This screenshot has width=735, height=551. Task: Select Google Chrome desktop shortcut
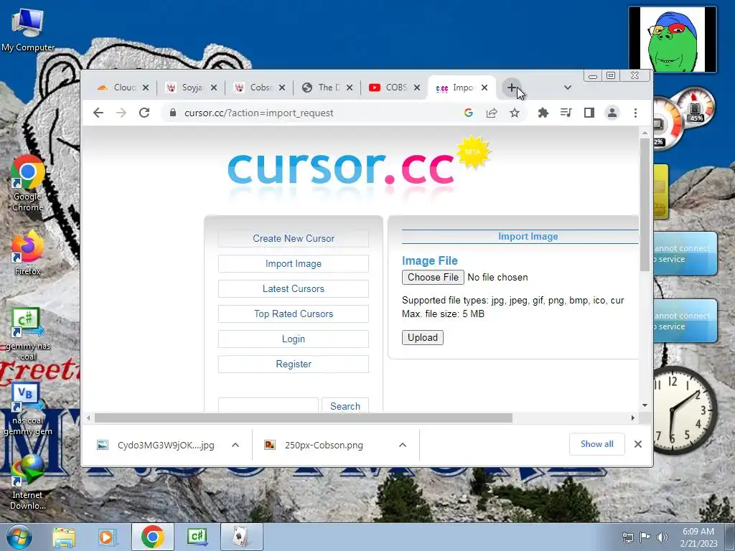click(28, 184)
